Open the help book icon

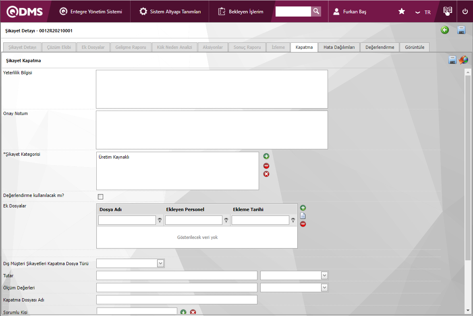click(448, 11)
